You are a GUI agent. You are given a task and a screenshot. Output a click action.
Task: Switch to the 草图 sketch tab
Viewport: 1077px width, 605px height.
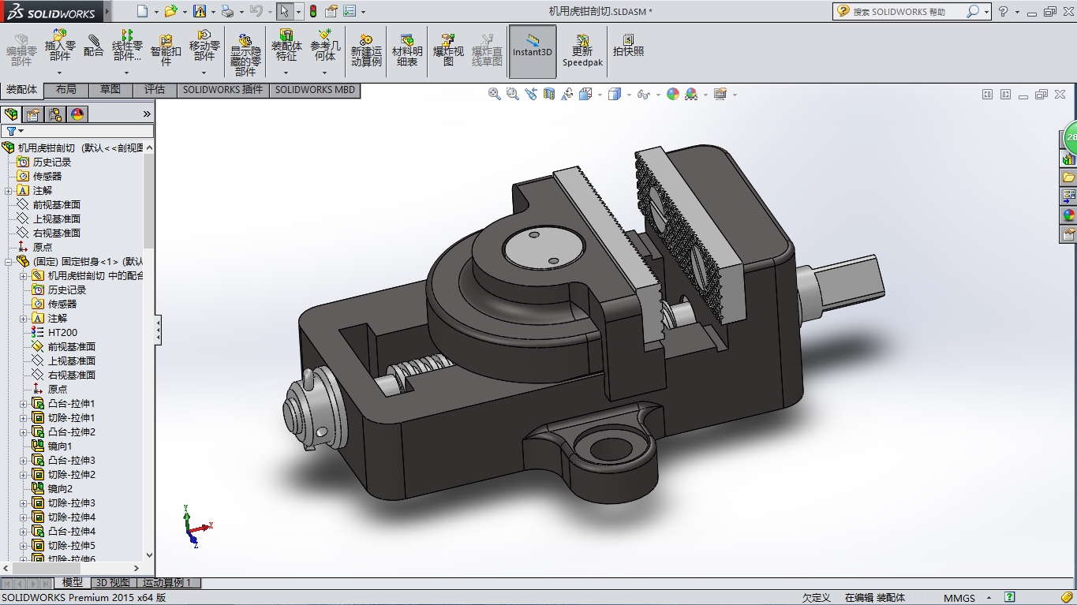110,90
